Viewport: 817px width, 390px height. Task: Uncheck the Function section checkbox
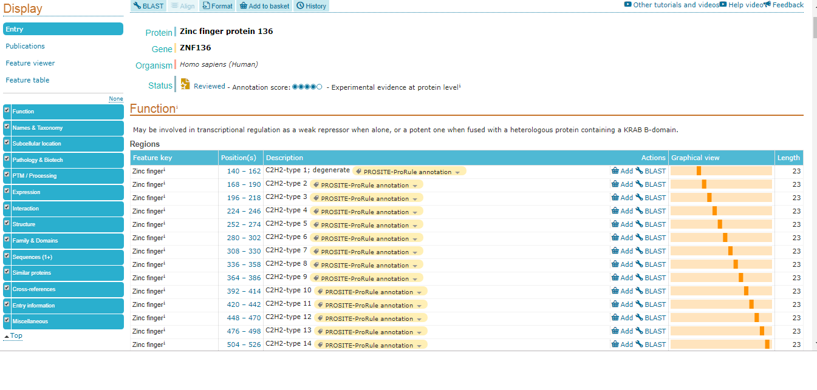7,110
